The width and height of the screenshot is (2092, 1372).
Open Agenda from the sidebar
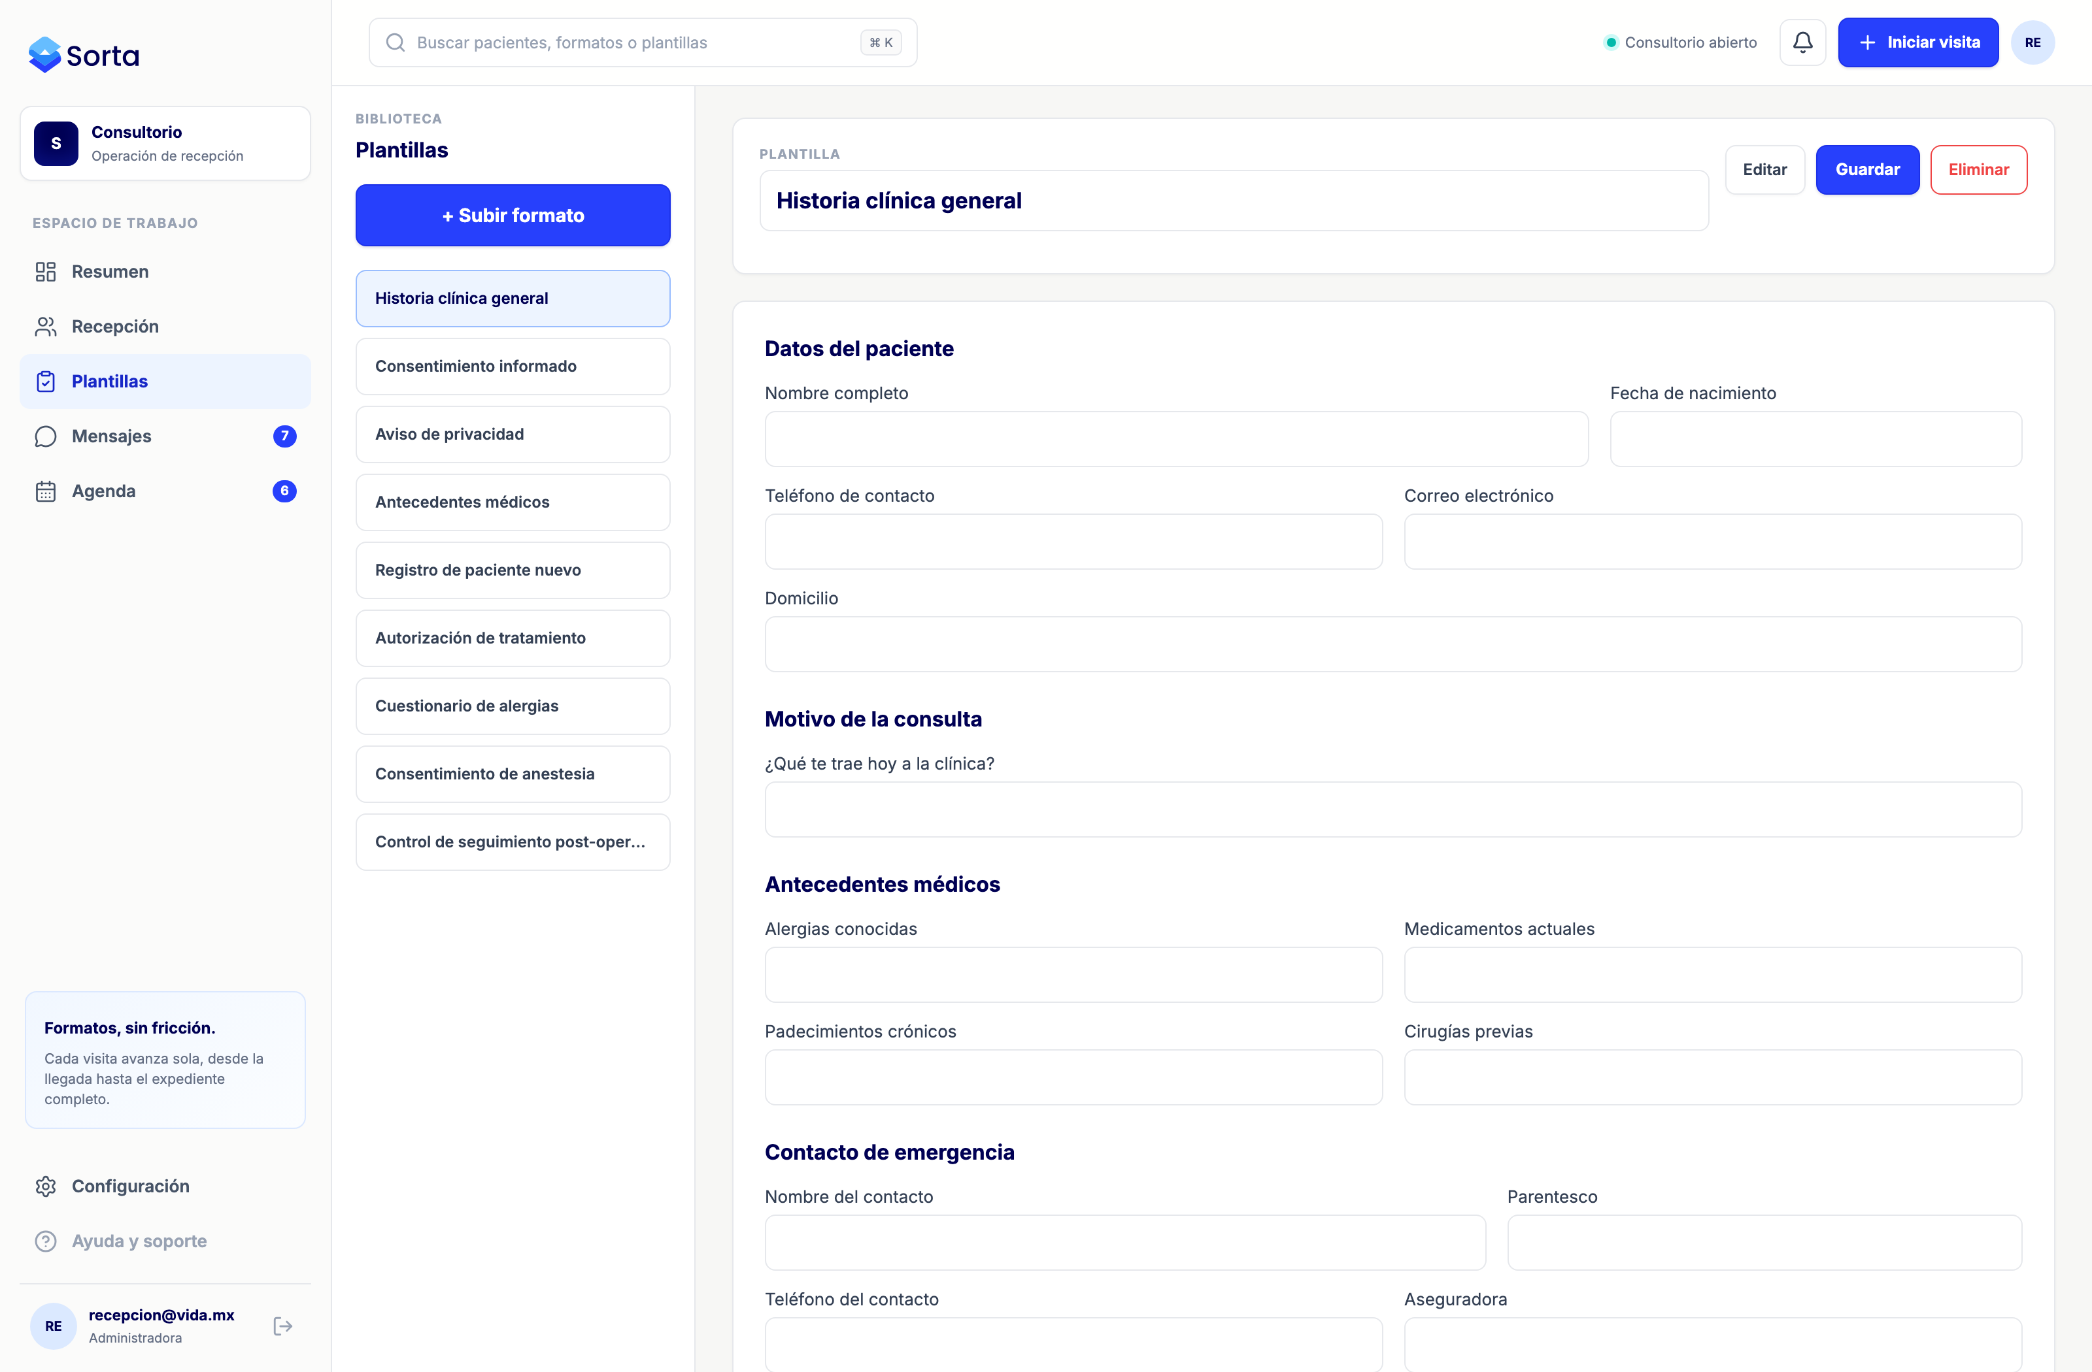(x=165, y=491)
